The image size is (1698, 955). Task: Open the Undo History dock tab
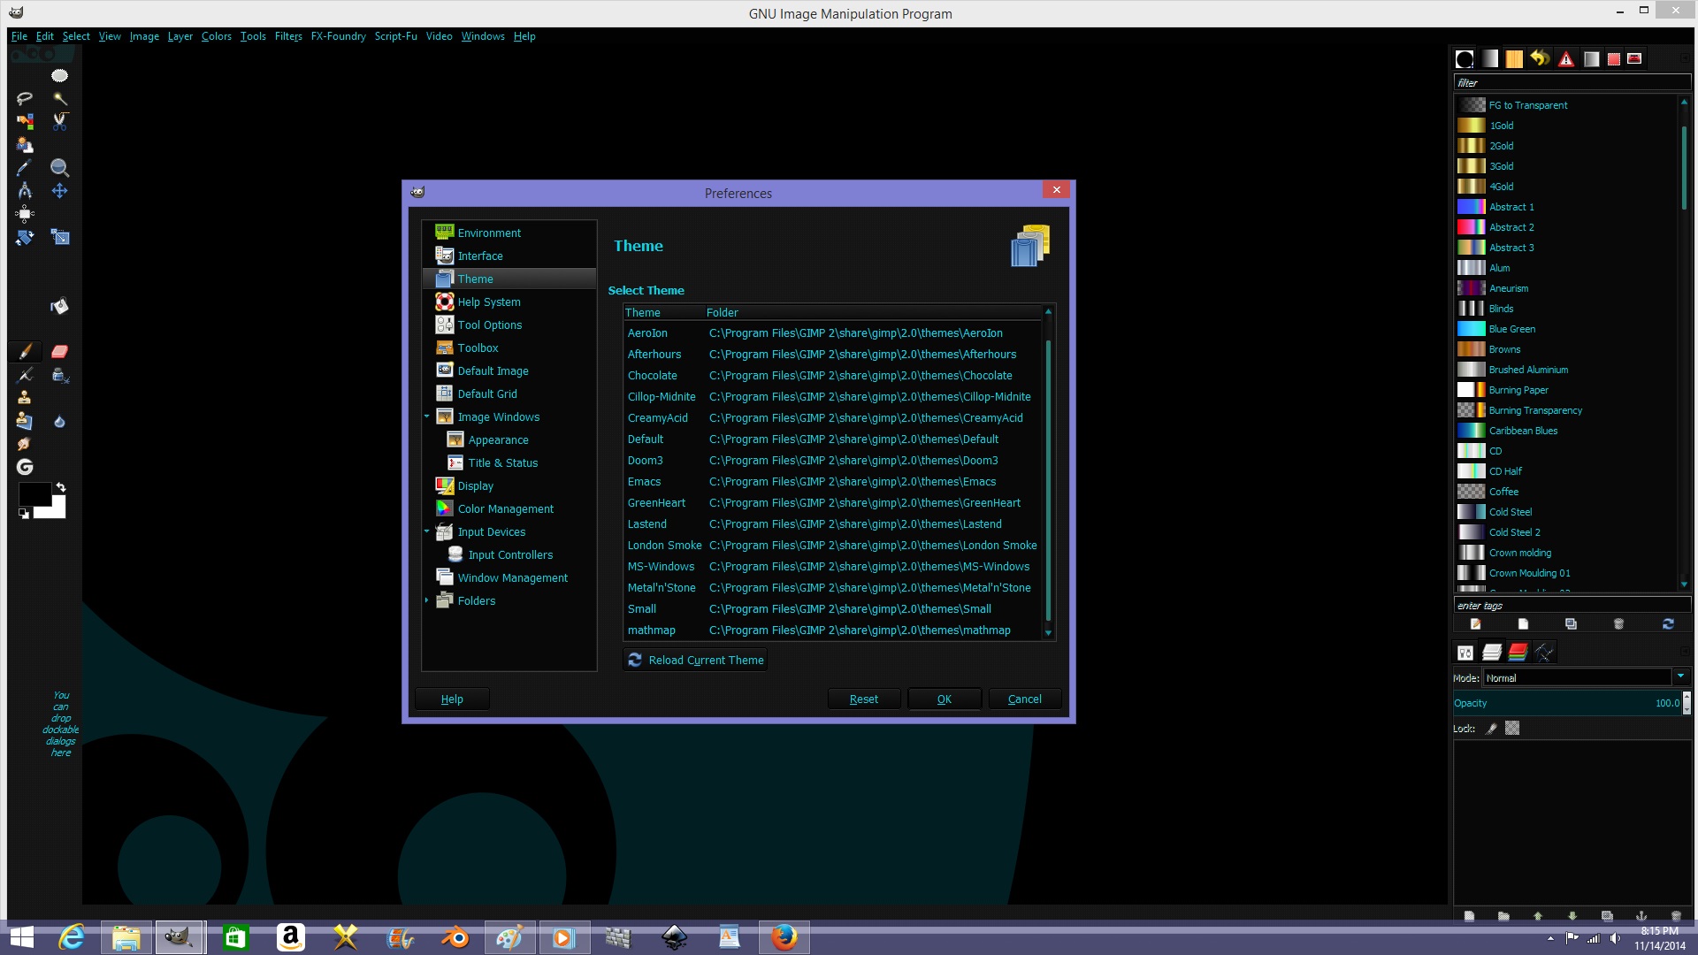click(x=1540, y=58)
